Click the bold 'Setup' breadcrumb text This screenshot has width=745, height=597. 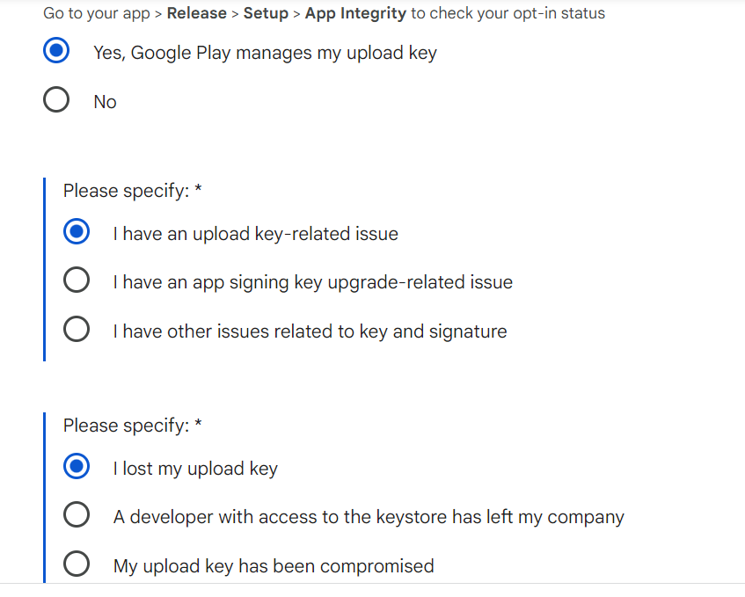click(x=266, y=13)
